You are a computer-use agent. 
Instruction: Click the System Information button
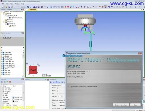click(x=121, y=105)
